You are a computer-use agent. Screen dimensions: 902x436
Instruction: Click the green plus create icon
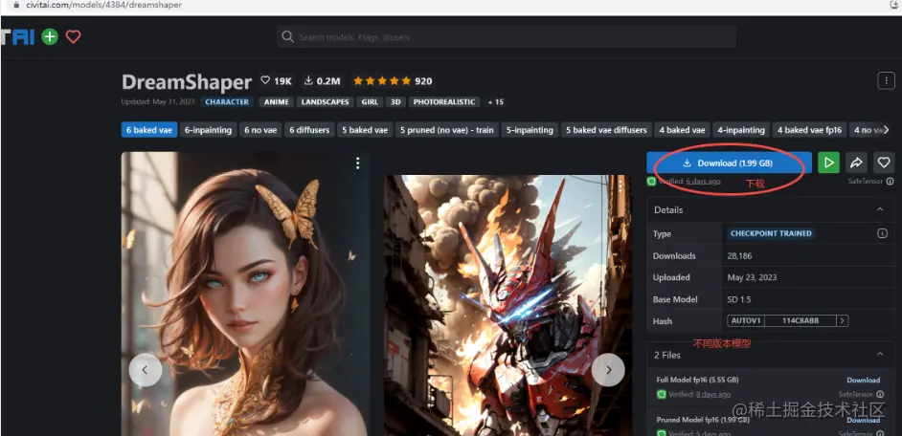click(x=50, y=37)
